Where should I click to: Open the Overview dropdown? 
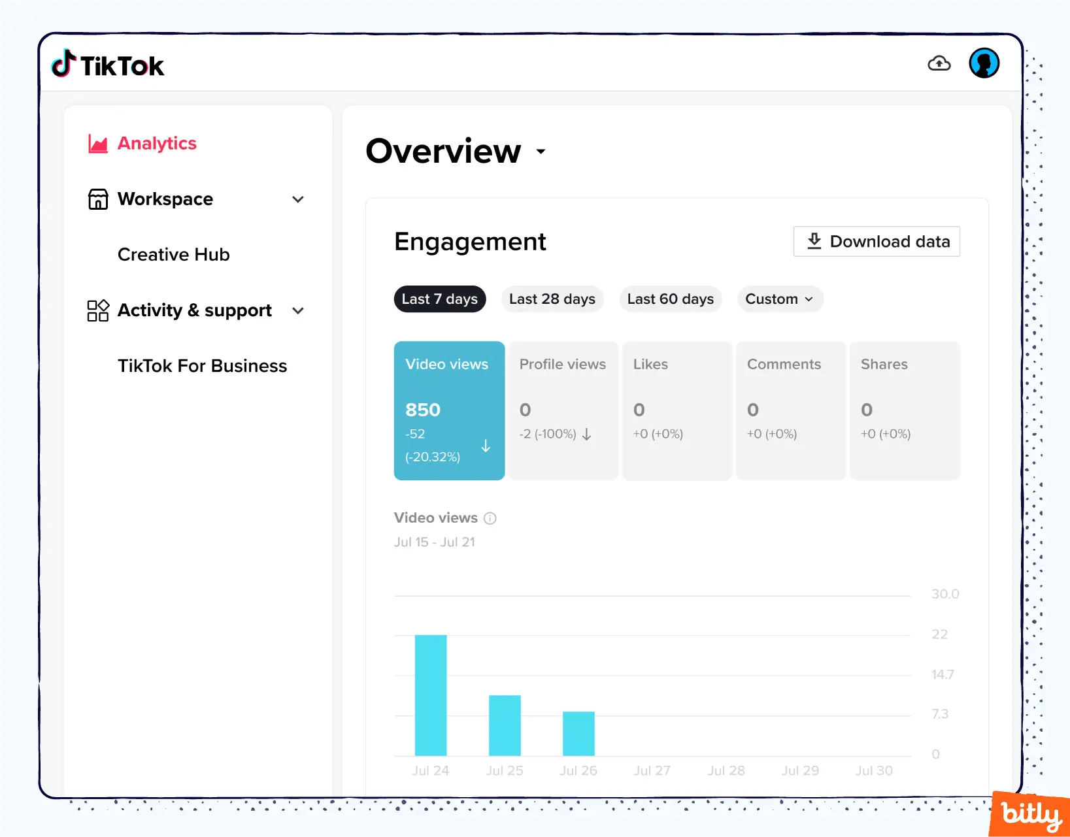point(541,152)
